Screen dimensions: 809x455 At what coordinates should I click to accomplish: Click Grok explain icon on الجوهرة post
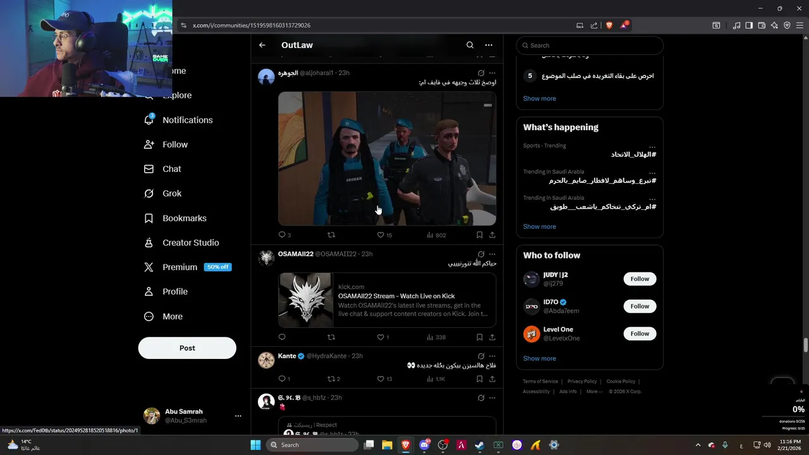pos(481,73)
